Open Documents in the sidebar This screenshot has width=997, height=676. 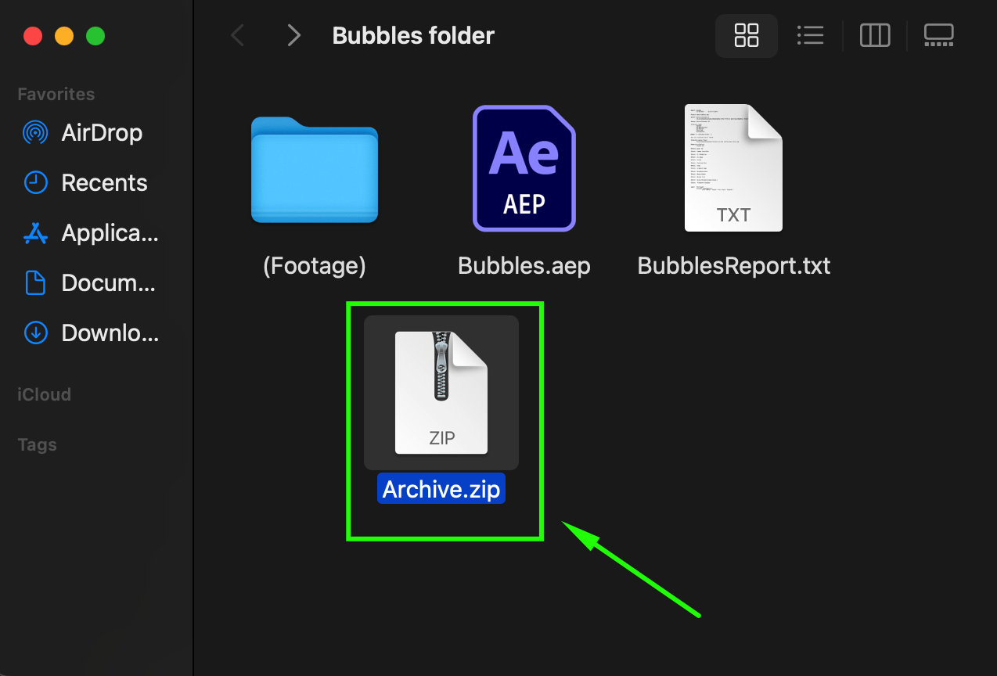point(108,283)
